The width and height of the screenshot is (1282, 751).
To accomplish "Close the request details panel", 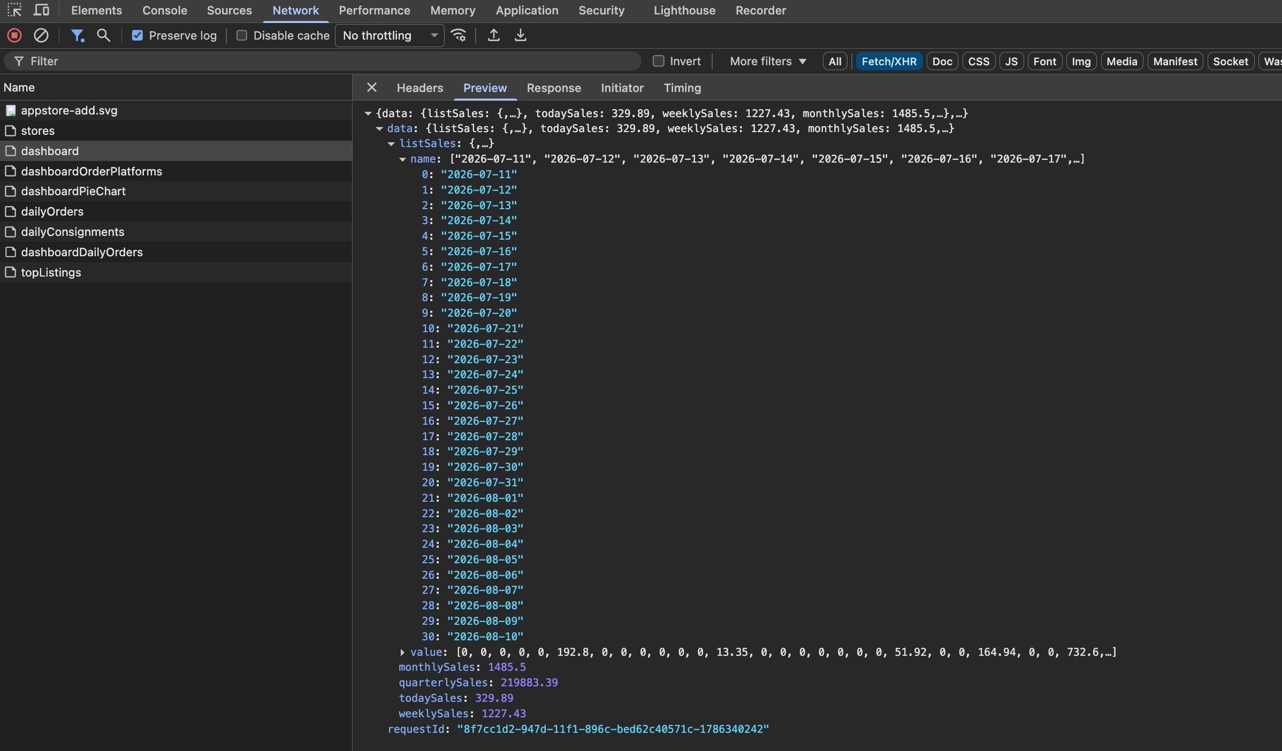I will (372, 87).
